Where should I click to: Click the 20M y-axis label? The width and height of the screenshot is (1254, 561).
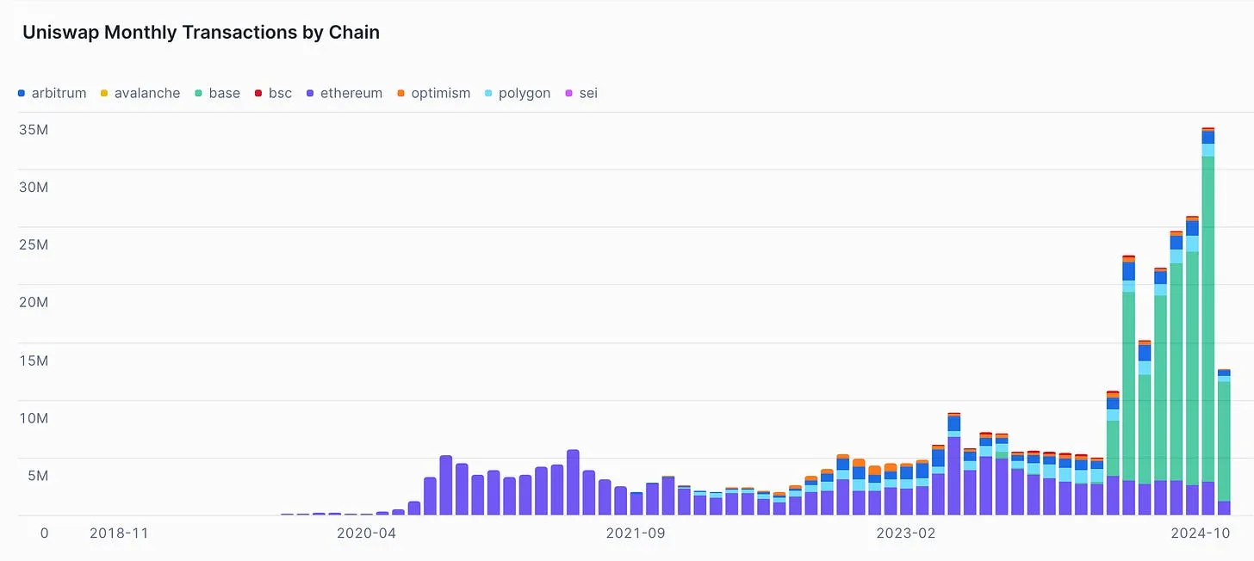tap(33, 302)
